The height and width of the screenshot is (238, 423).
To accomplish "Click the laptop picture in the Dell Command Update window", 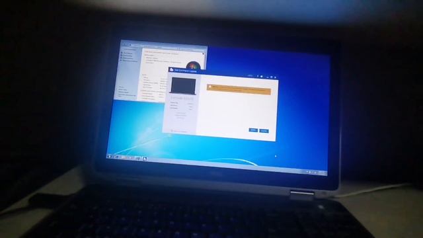I will [183, 86].
